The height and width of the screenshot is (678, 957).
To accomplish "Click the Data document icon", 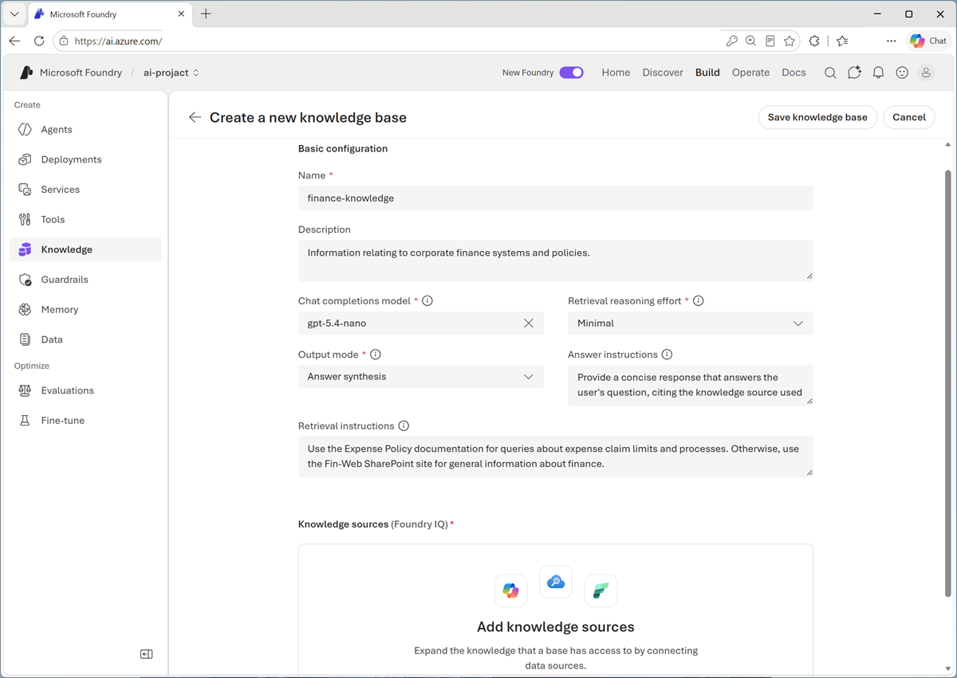I will pos(25,339).
